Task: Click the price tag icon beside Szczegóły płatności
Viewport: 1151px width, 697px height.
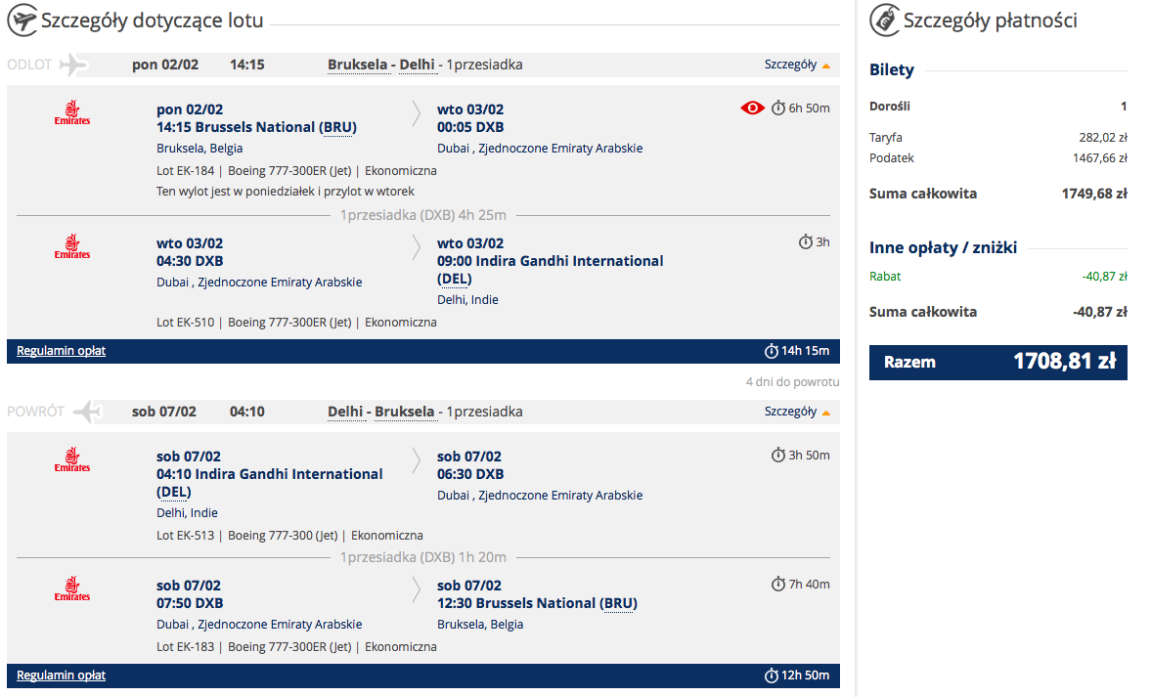Action: [x=885, y=20]
